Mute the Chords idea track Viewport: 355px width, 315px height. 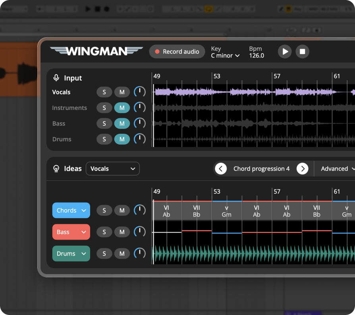[122, 210]
